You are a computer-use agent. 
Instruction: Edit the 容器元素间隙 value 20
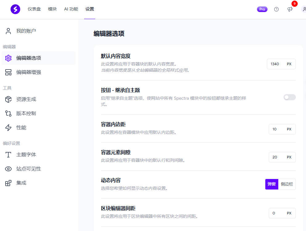click(x=275, y=157)
